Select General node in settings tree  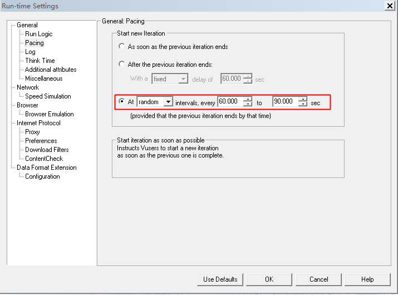pos(27,25)
